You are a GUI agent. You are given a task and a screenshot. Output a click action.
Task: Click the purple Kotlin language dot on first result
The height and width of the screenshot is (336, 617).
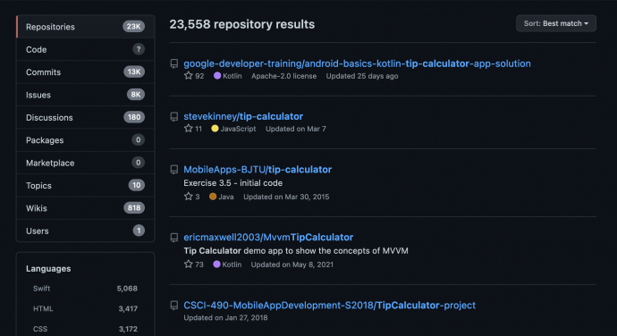[216, 76]
